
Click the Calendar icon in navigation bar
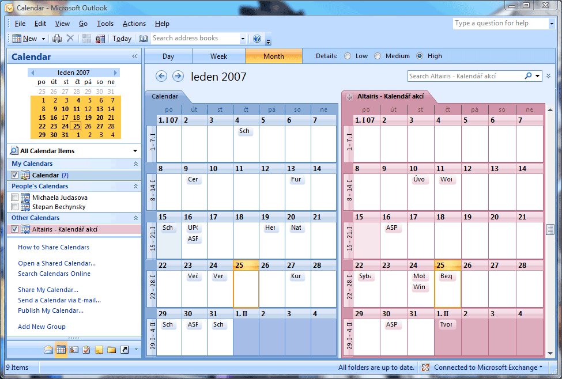pyautogui.click(x=61, y=350)
